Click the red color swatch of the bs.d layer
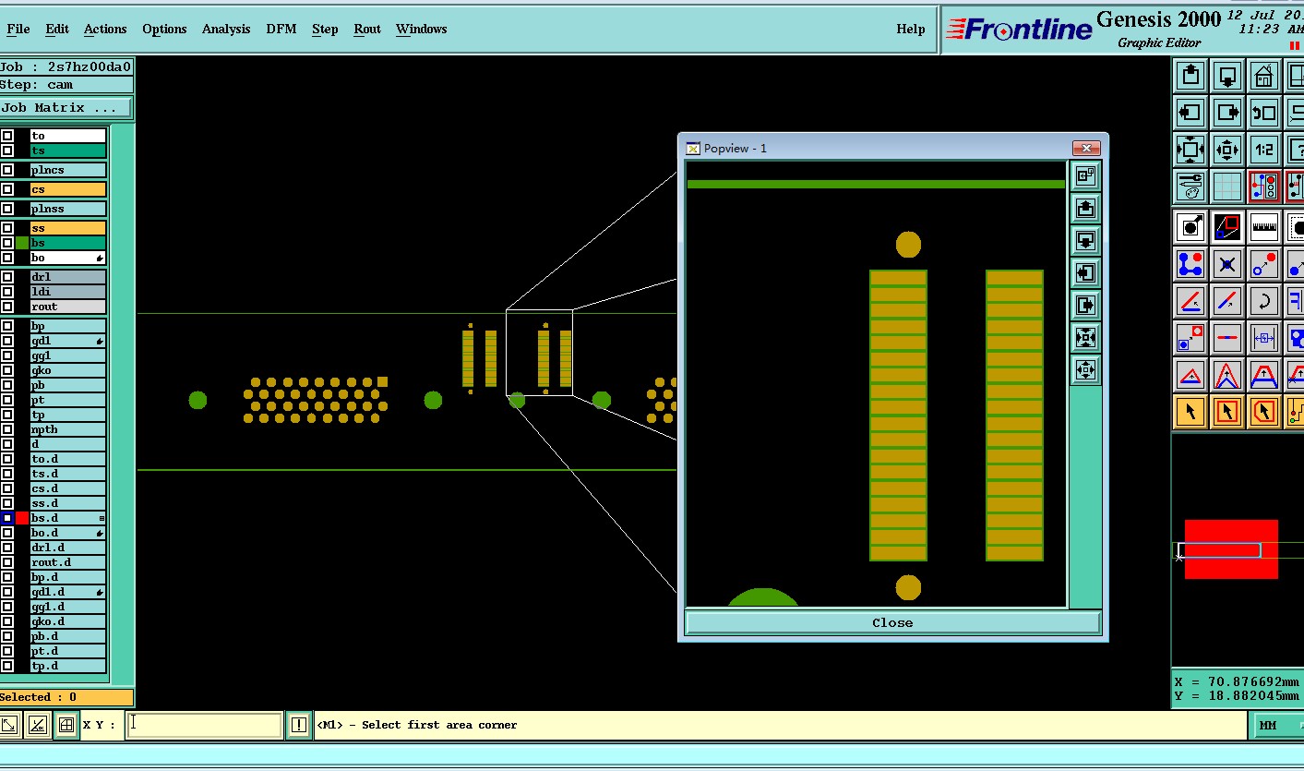Viewport: 1304px width, 771px height. point(22,518)
